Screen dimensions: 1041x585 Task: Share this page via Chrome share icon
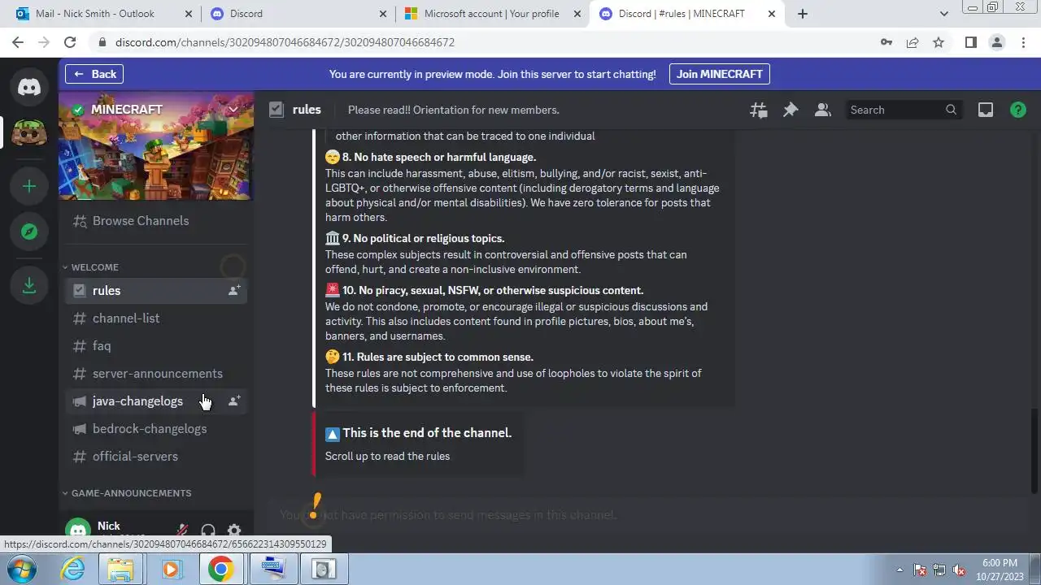pyautogui.click(x=913, y=42)
